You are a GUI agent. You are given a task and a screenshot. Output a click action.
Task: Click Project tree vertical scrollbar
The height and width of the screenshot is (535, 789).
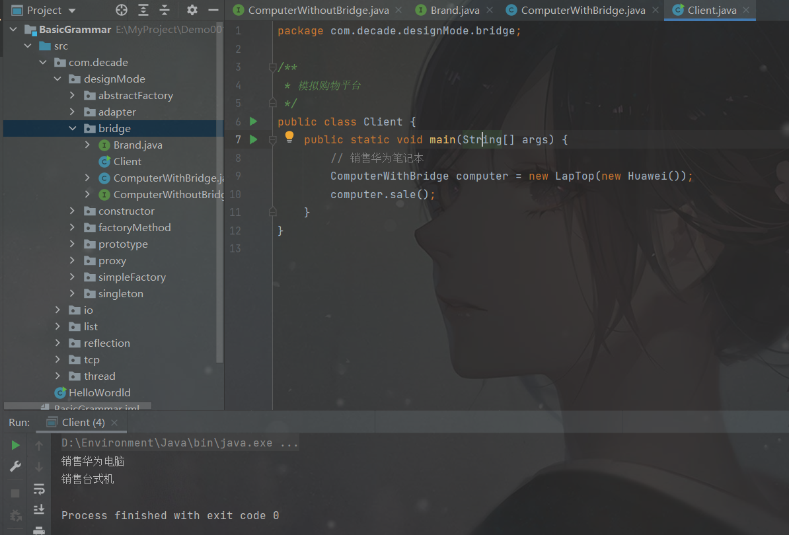click(x=219, y=191)
